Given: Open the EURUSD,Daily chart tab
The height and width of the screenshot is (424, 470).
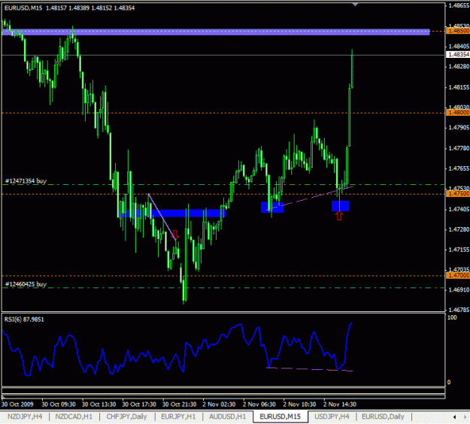Looking at the screenshot, I should pyautogui.click(x=383, y=416).
